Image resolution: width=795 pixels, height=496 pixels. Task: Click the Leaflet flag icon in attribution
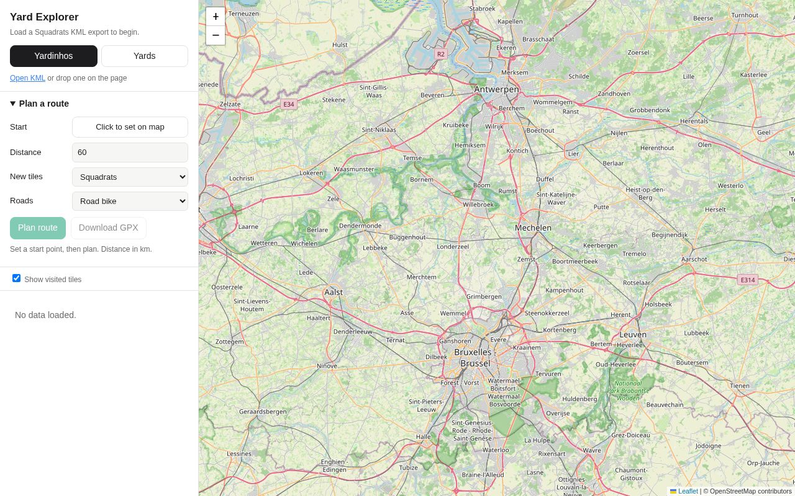point(673,491)
